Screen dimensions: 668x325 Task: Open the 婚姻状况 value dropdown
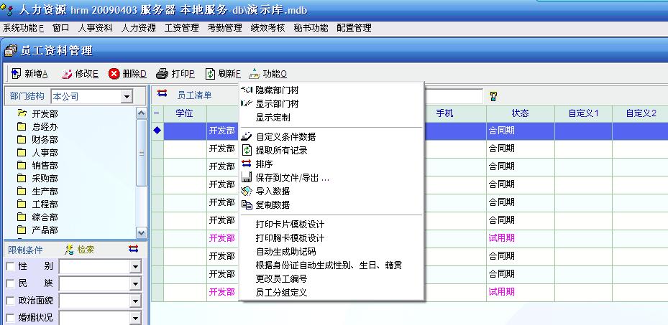135,318
